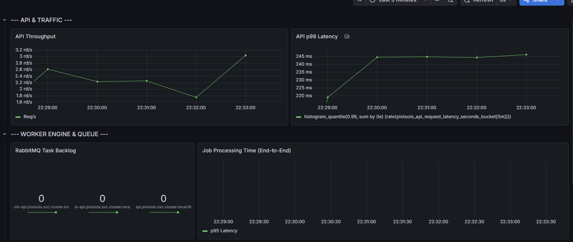Click the histogram_quantile legend color marker
Screen dimensions: 573x242
pyautogui.click(x=299, y=117)
